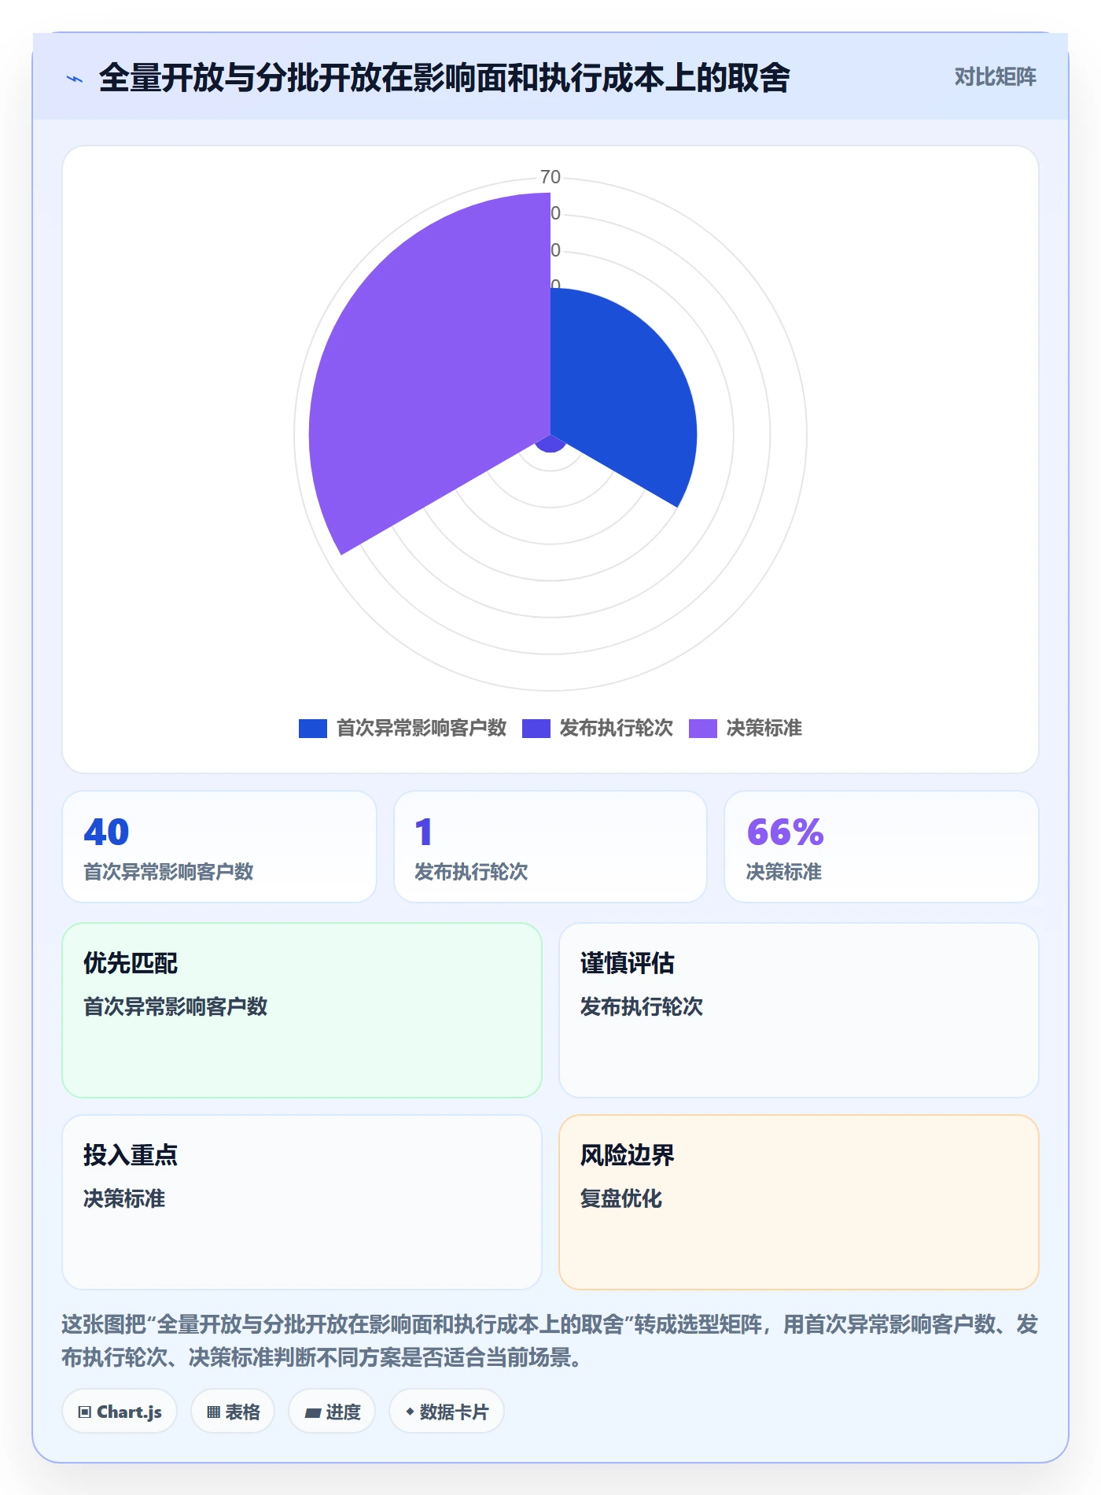Viewport: 1101px width, 1495px height.
Task: Click the Chart.js tag chip
Action: click(x=120, y=1412)
